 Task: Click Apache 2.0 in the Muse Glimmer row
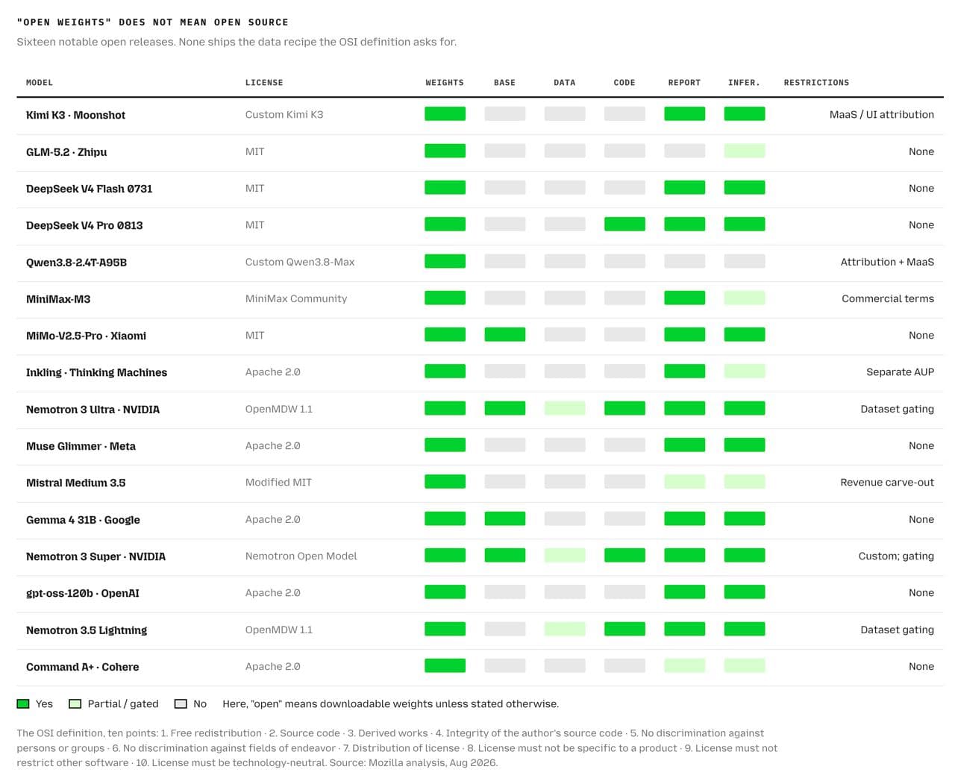pyautogui.click(x=272, y=445)
